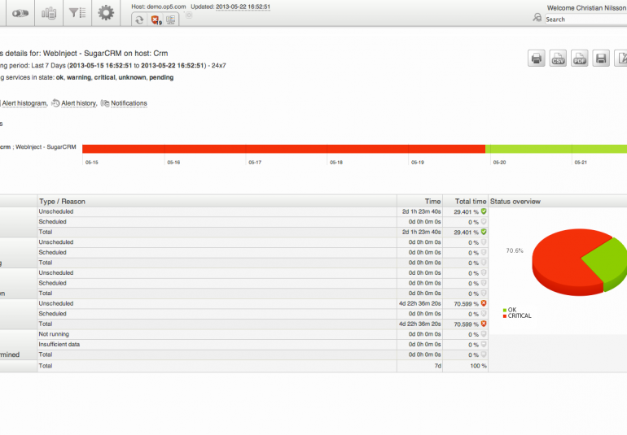
Task: Open unhandled problems shield with 19 badge
Action: point(156,20)
